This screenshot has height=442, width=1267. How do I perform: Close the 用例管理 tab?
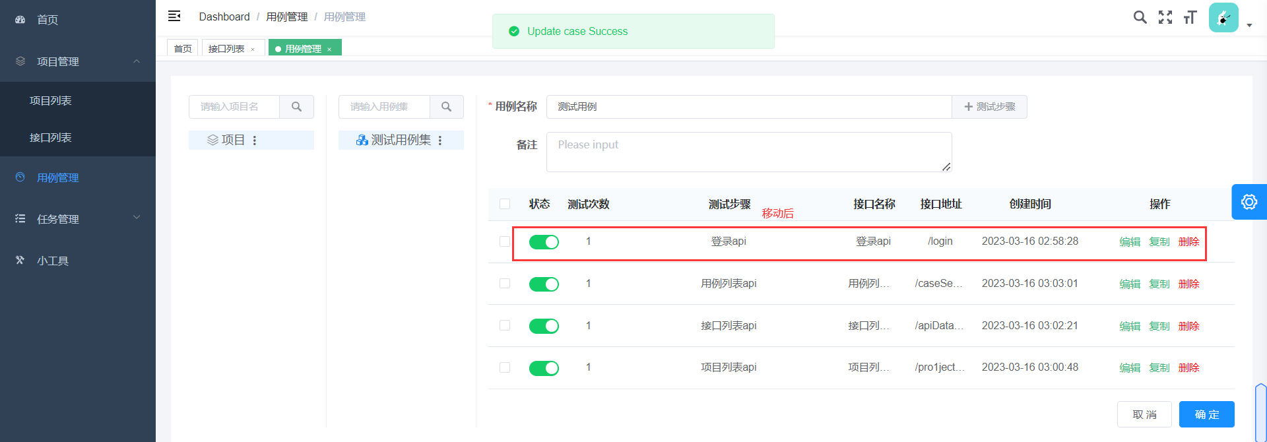pyautogui.click(x=329, y=49)
